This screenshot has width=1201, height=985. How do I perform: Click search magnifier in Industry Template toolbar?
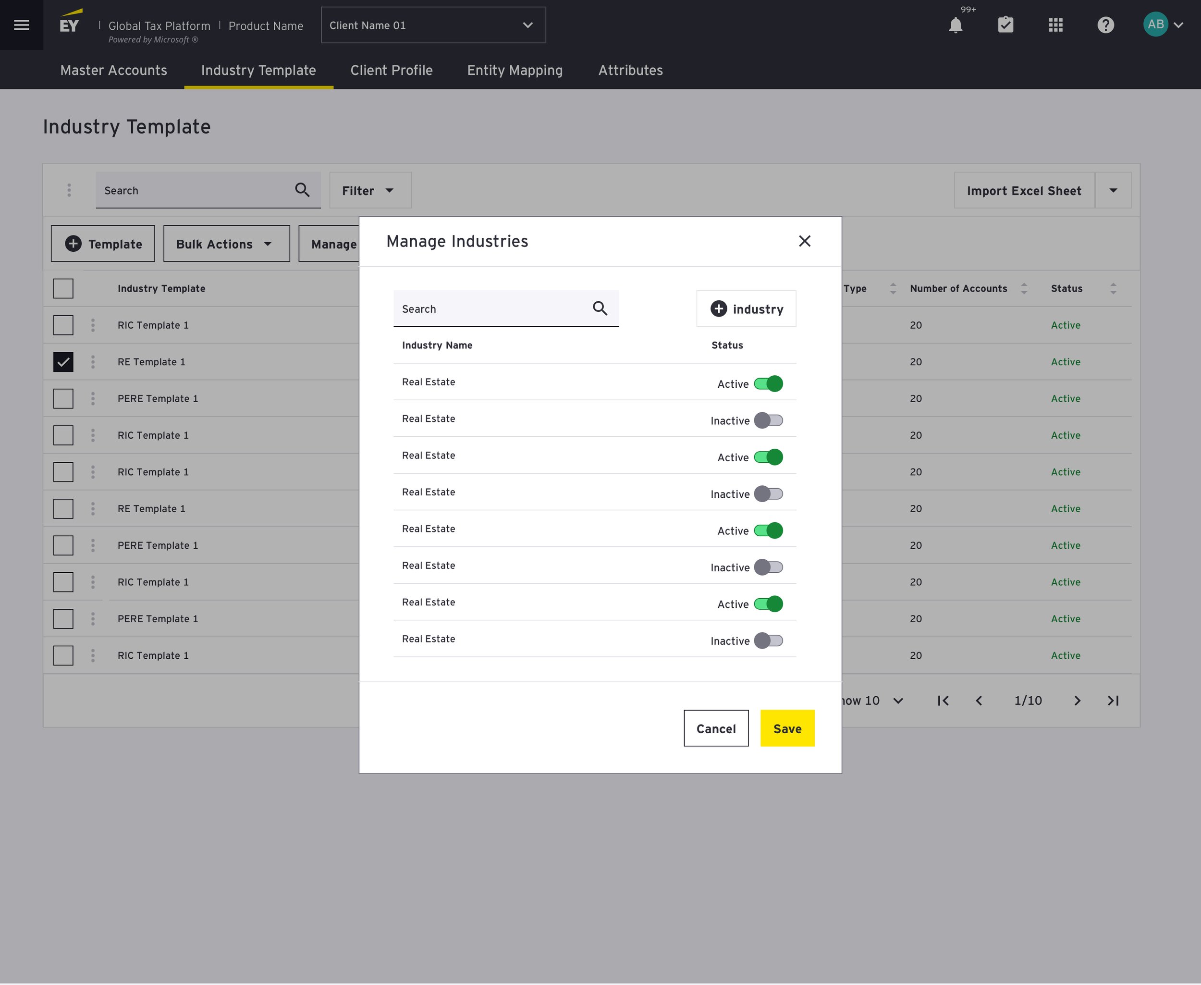(302, 190)
